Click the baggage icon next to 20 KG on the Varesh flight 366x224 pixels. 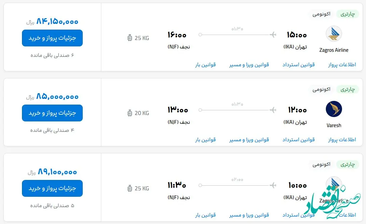pyautogui.click(x=130, y=113)
